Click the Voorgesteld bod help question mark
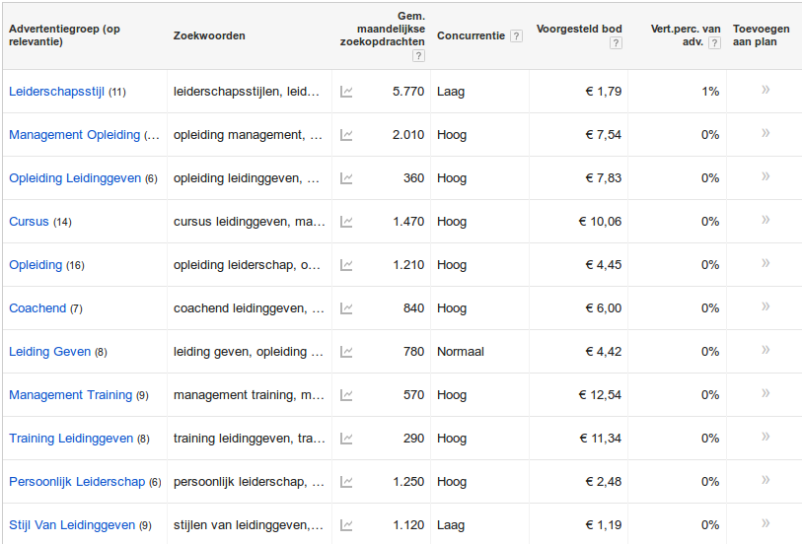Image resolution: width=802 pixels, height=544 pixels. point(616,43)
